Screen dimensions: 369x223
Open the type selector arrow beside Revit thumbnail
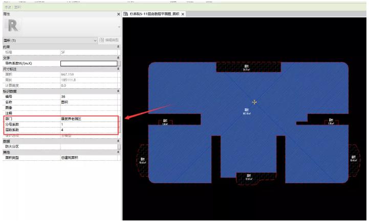click(x=119, y=27)
